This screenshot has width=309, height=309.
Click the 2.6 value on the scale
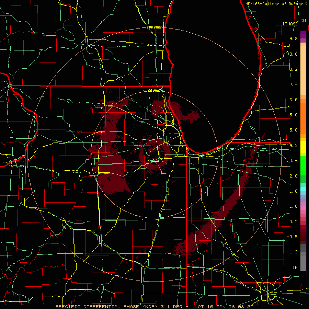(294, 176)
